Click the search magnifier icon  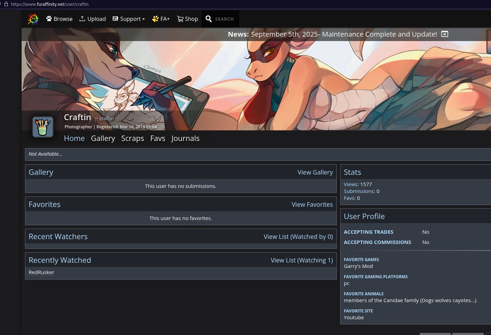[209, 19]
